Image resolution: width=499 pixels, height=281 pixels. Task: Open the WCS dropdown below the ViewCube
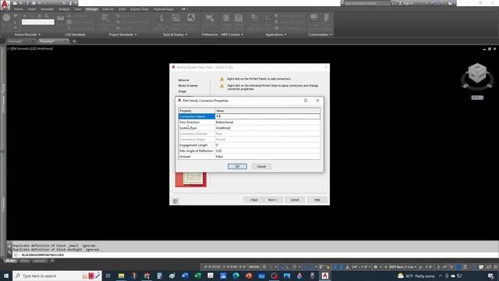pos(477,98)
